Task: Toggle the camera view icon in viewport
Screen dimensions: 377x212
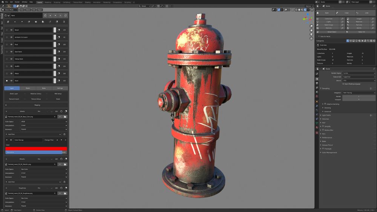Action: pyautogui.click(x=311, y=34)
